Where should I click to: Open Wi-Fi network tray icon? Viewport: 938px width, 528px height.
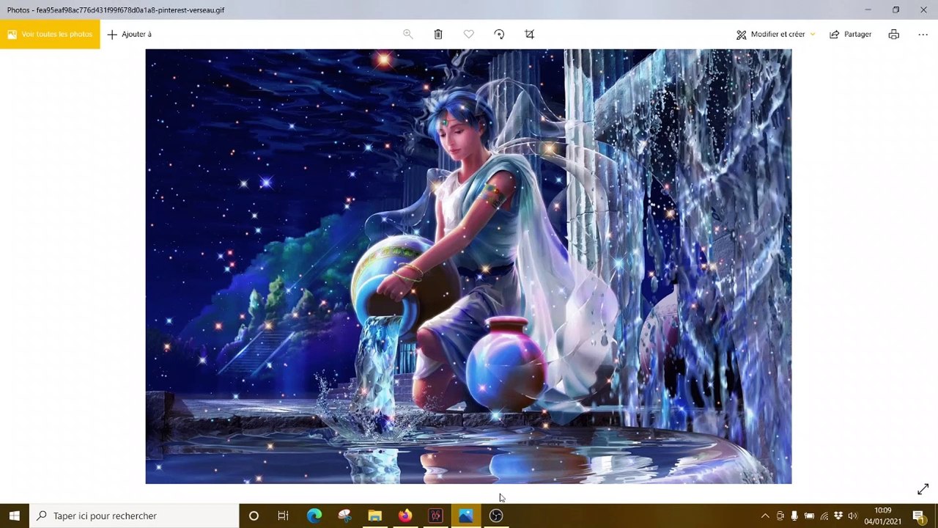[x=824, y=516]
